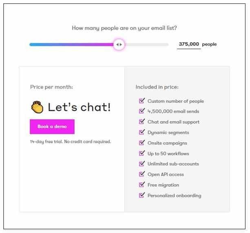
Task: Click the slider handle with arrows
Action: (119, 44)
